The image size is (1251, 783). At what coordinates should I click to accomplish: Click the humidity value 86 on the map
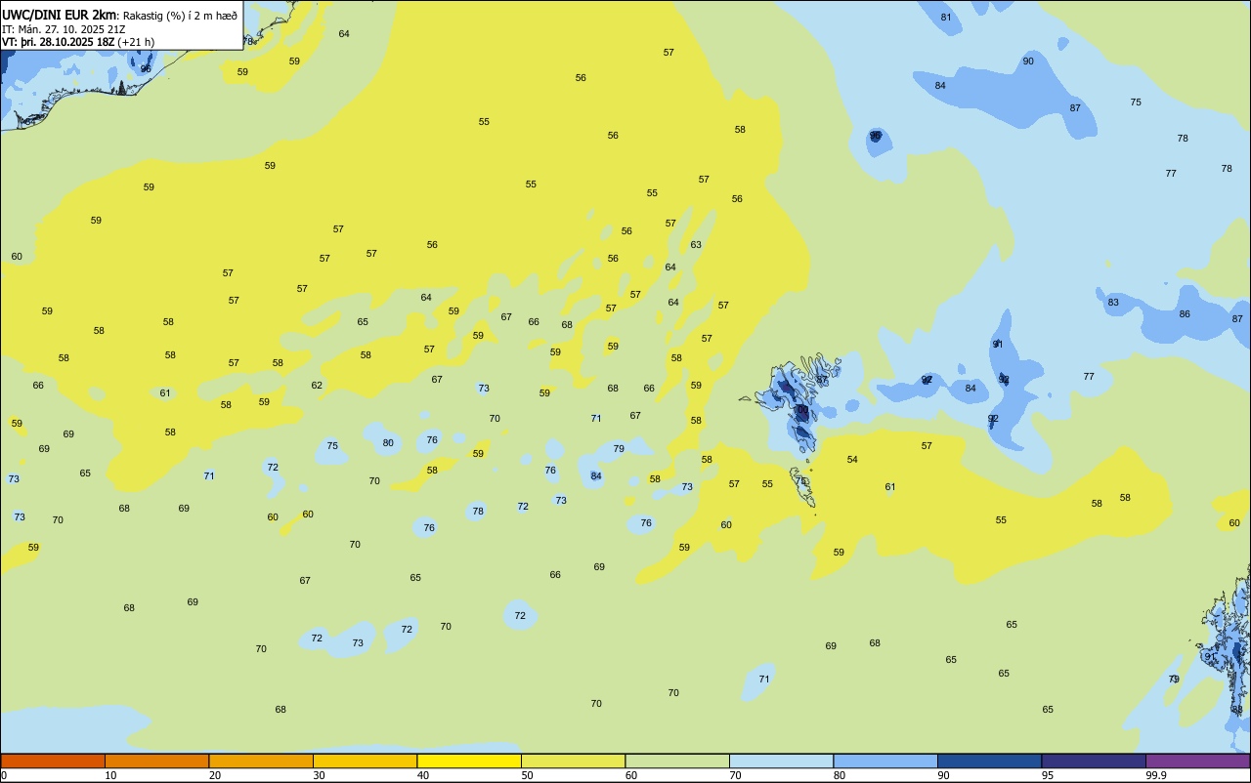click(x=1185, y=314)
